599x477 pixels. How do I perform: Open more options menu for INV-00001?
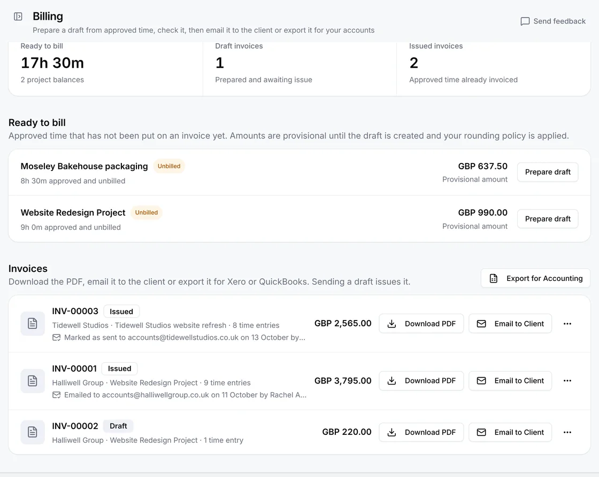[x=567, y=381]
